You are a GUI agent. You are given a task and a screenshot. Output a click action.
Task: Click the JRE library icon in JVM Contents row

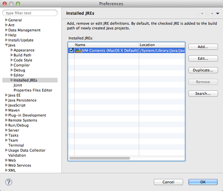pyautogui.click(x=78, y=50)
